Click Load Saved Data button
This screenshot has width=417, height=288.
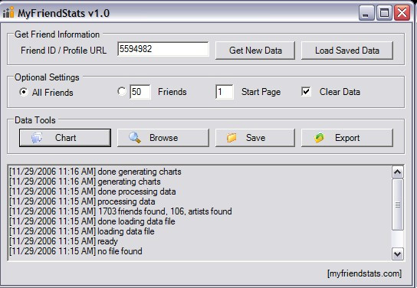347,51
